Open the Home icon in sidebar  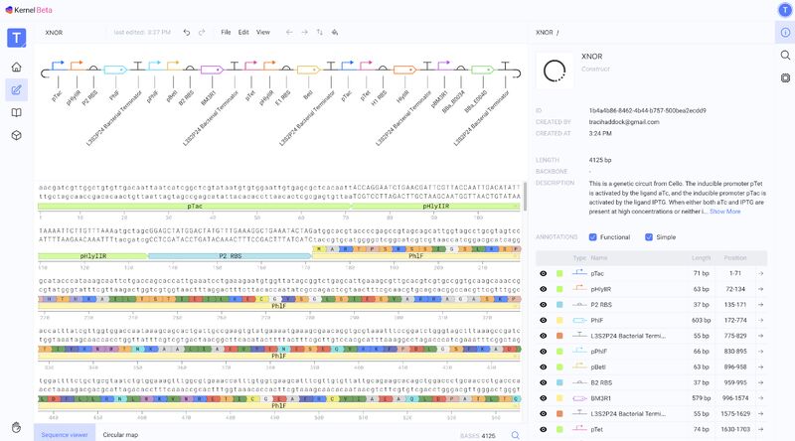tap(16, 67)
